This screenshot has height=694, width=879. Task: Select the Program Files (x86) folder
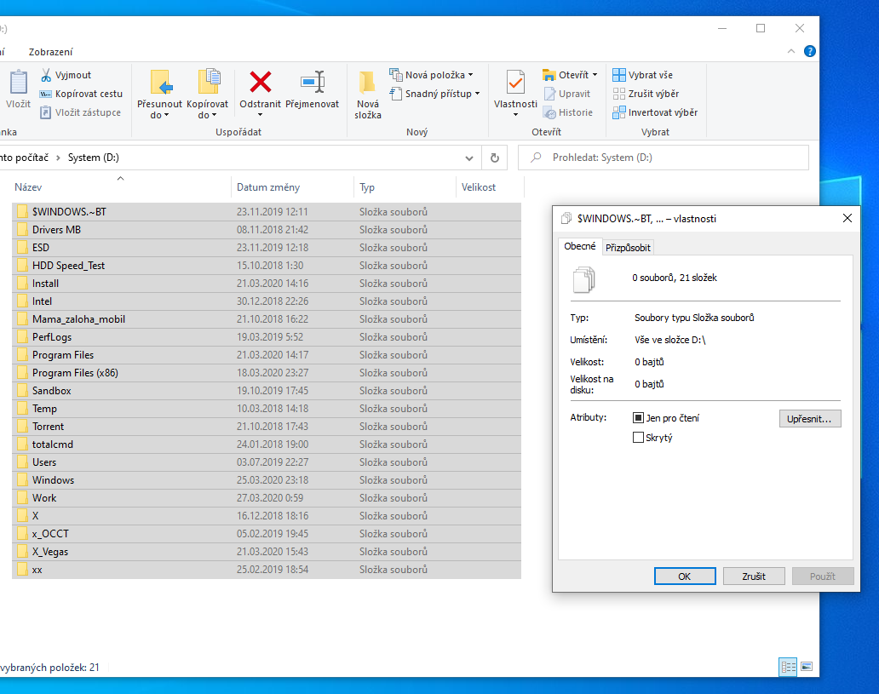(267, 373)
